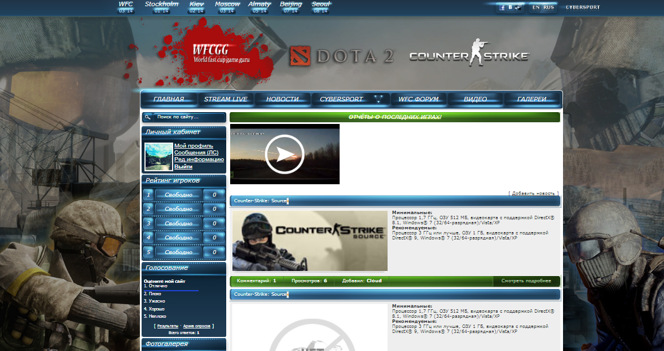Play the video with the play button
The height and width of the screenshot is (351, 664).
[284, 154]
